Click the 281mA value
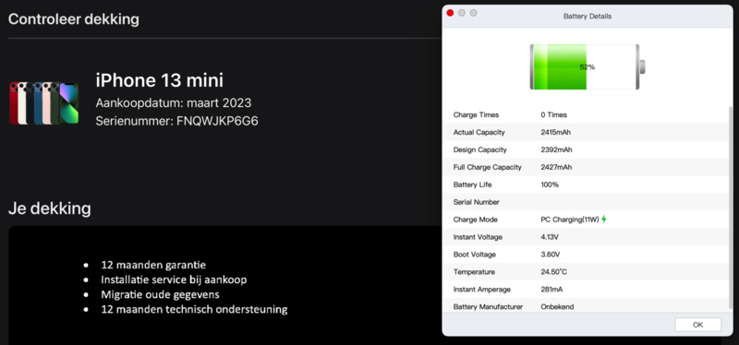This screenshot has height=345, width=739. [551, 289]
